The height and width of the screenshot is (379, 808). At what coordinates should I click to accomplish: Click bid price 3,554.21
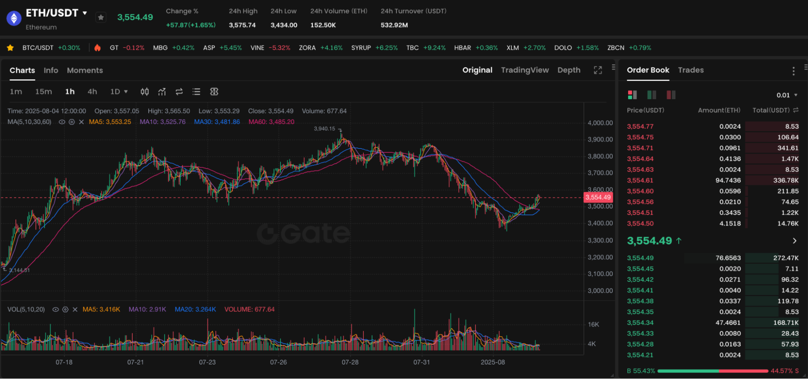tap(640, 355)
